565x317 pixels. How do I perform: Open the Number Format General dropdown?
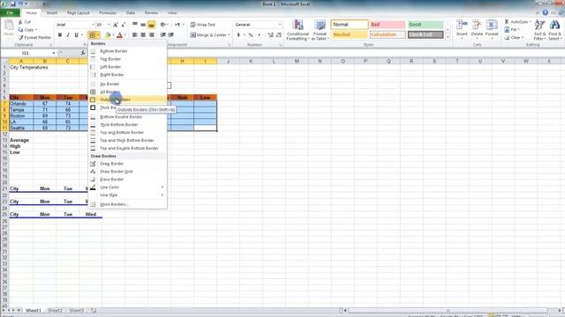280,25
